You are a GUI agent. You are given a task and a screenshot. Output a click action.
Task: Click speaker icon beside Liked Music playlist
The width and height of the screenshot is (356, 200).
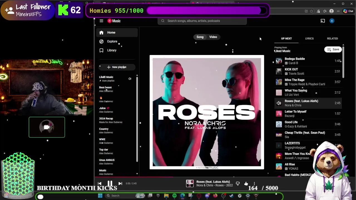point(130,79)
